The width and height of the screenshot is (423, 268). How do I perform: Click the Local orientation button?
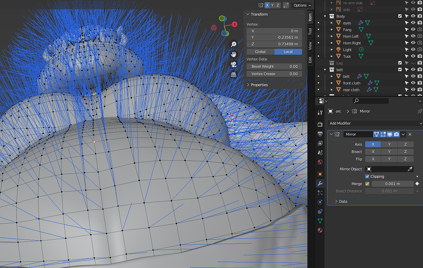[x=288, y=52]
